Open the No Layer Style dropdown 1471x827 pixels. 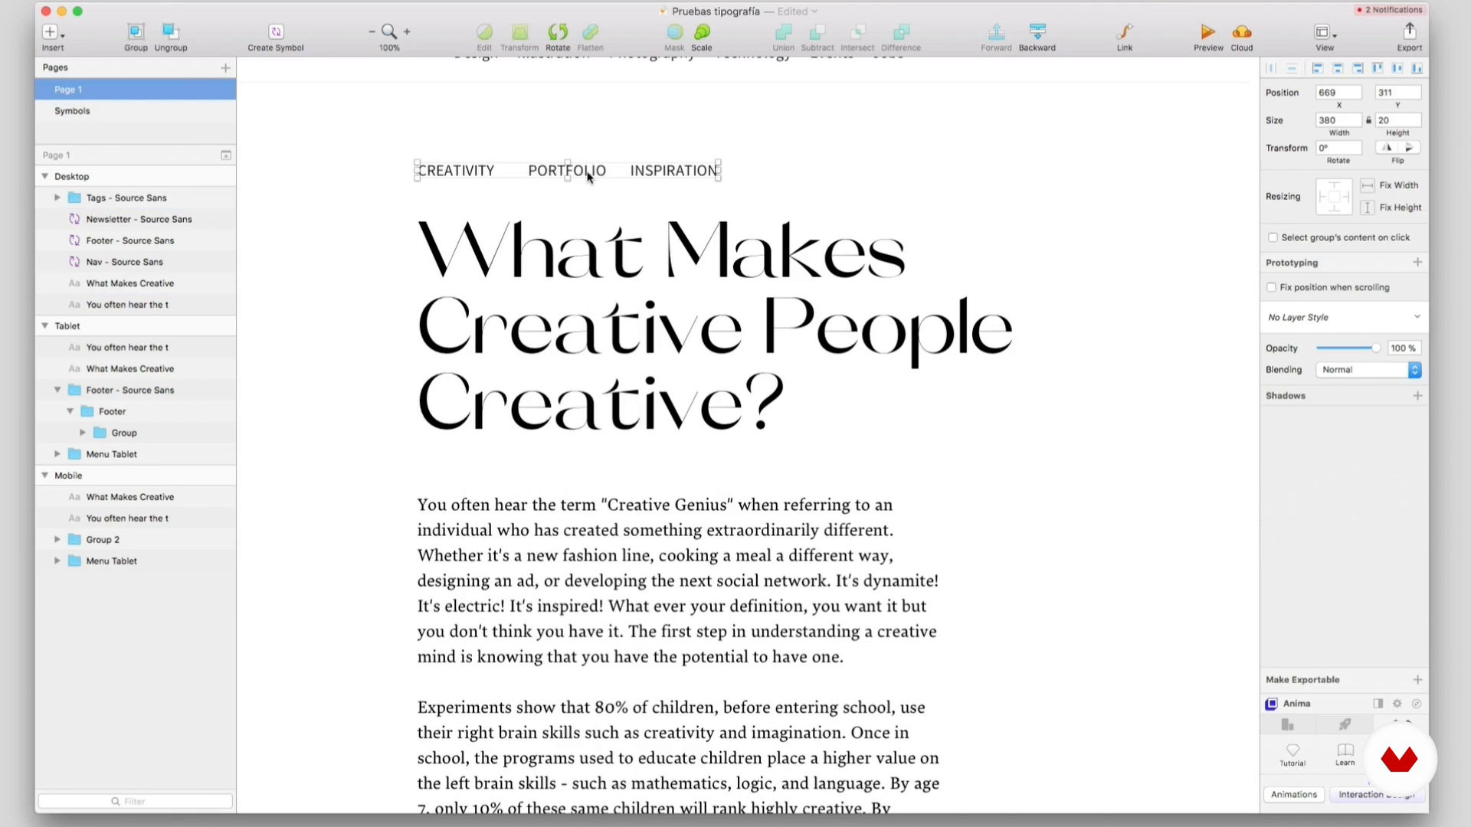(x=1345, y=317)
